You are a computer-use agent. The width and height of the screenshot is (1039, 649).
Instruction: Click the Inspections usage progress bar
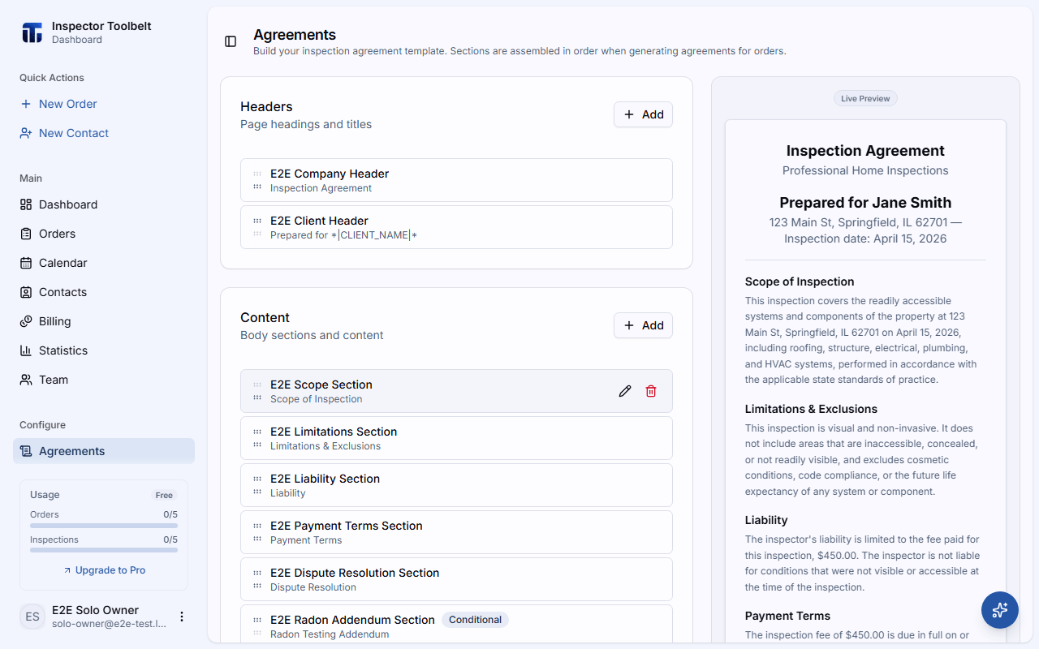tap(104, 550)
